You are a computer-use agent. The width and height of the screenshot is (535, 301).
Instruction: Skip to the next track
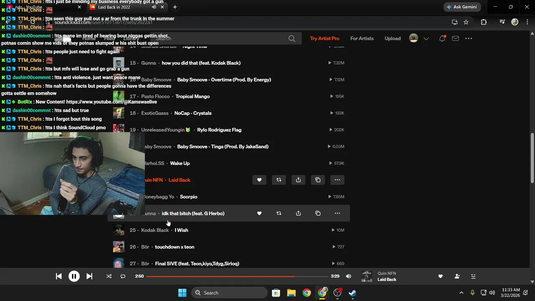point(89,276)
